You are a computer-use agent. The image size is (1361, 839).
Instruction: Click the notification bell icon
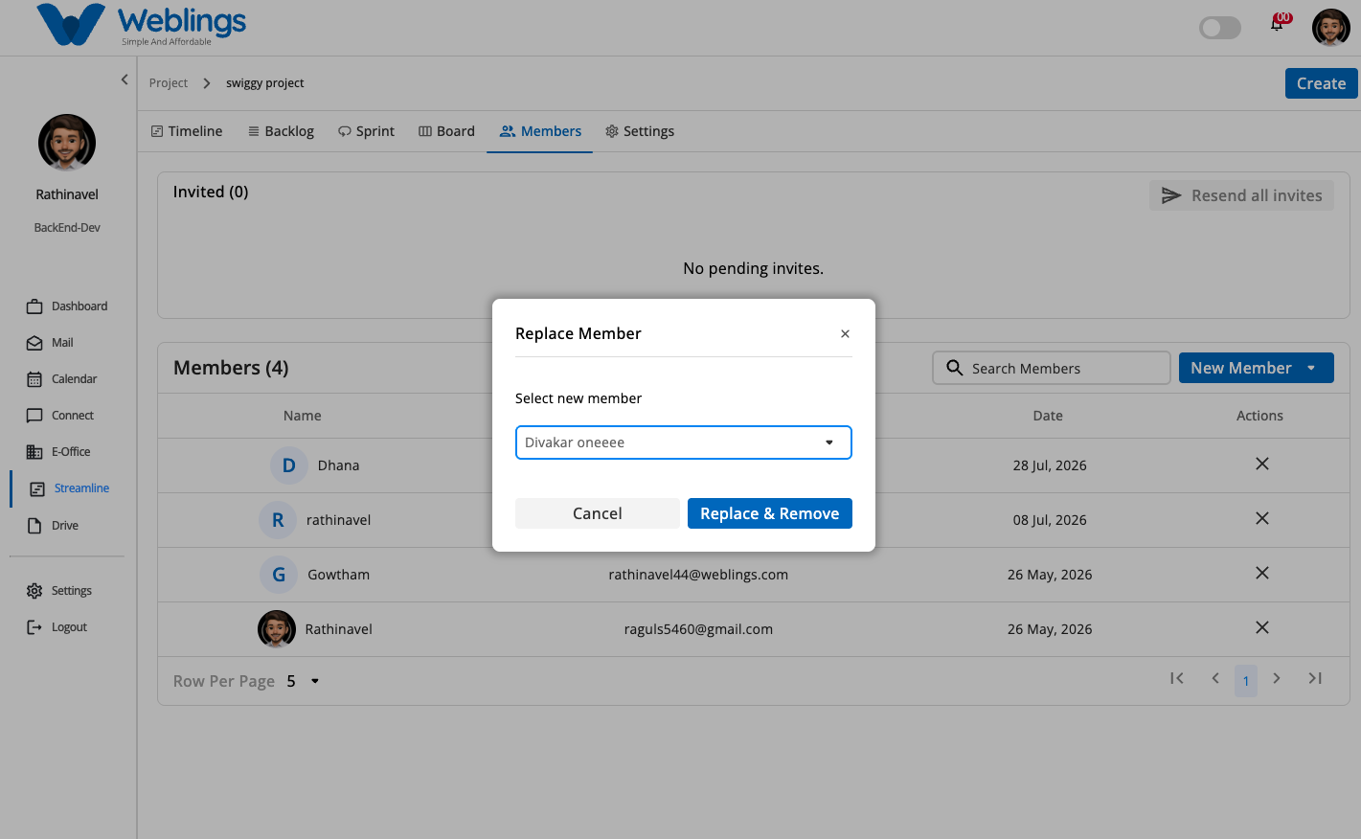(x=1278, y=24)
